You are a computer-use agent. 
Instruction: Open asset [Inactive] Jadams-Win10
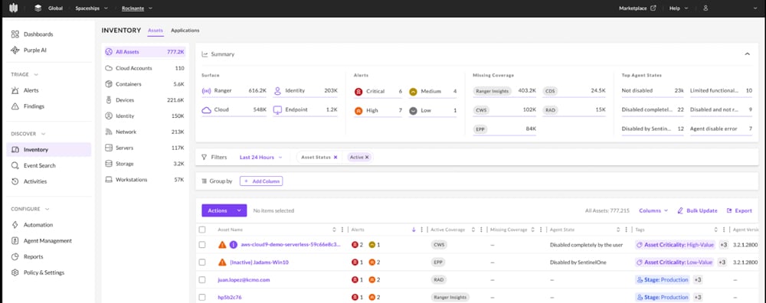[x=260, y=262]
